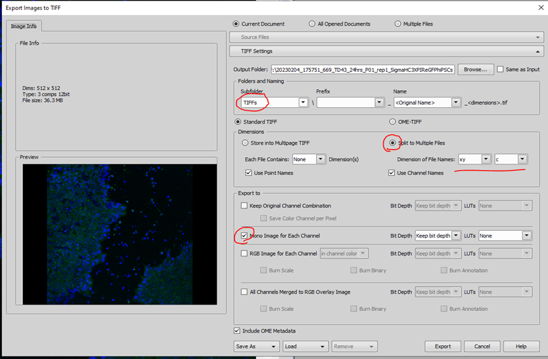The image size is (548, 359).
Task: Select the Multiple Files source option
Action: (x=398, y=24)
